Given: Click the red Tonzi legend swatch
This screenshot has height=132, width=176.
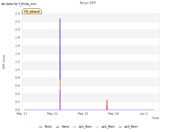Looking at the screenshot, I should click(x=40, y=127).
